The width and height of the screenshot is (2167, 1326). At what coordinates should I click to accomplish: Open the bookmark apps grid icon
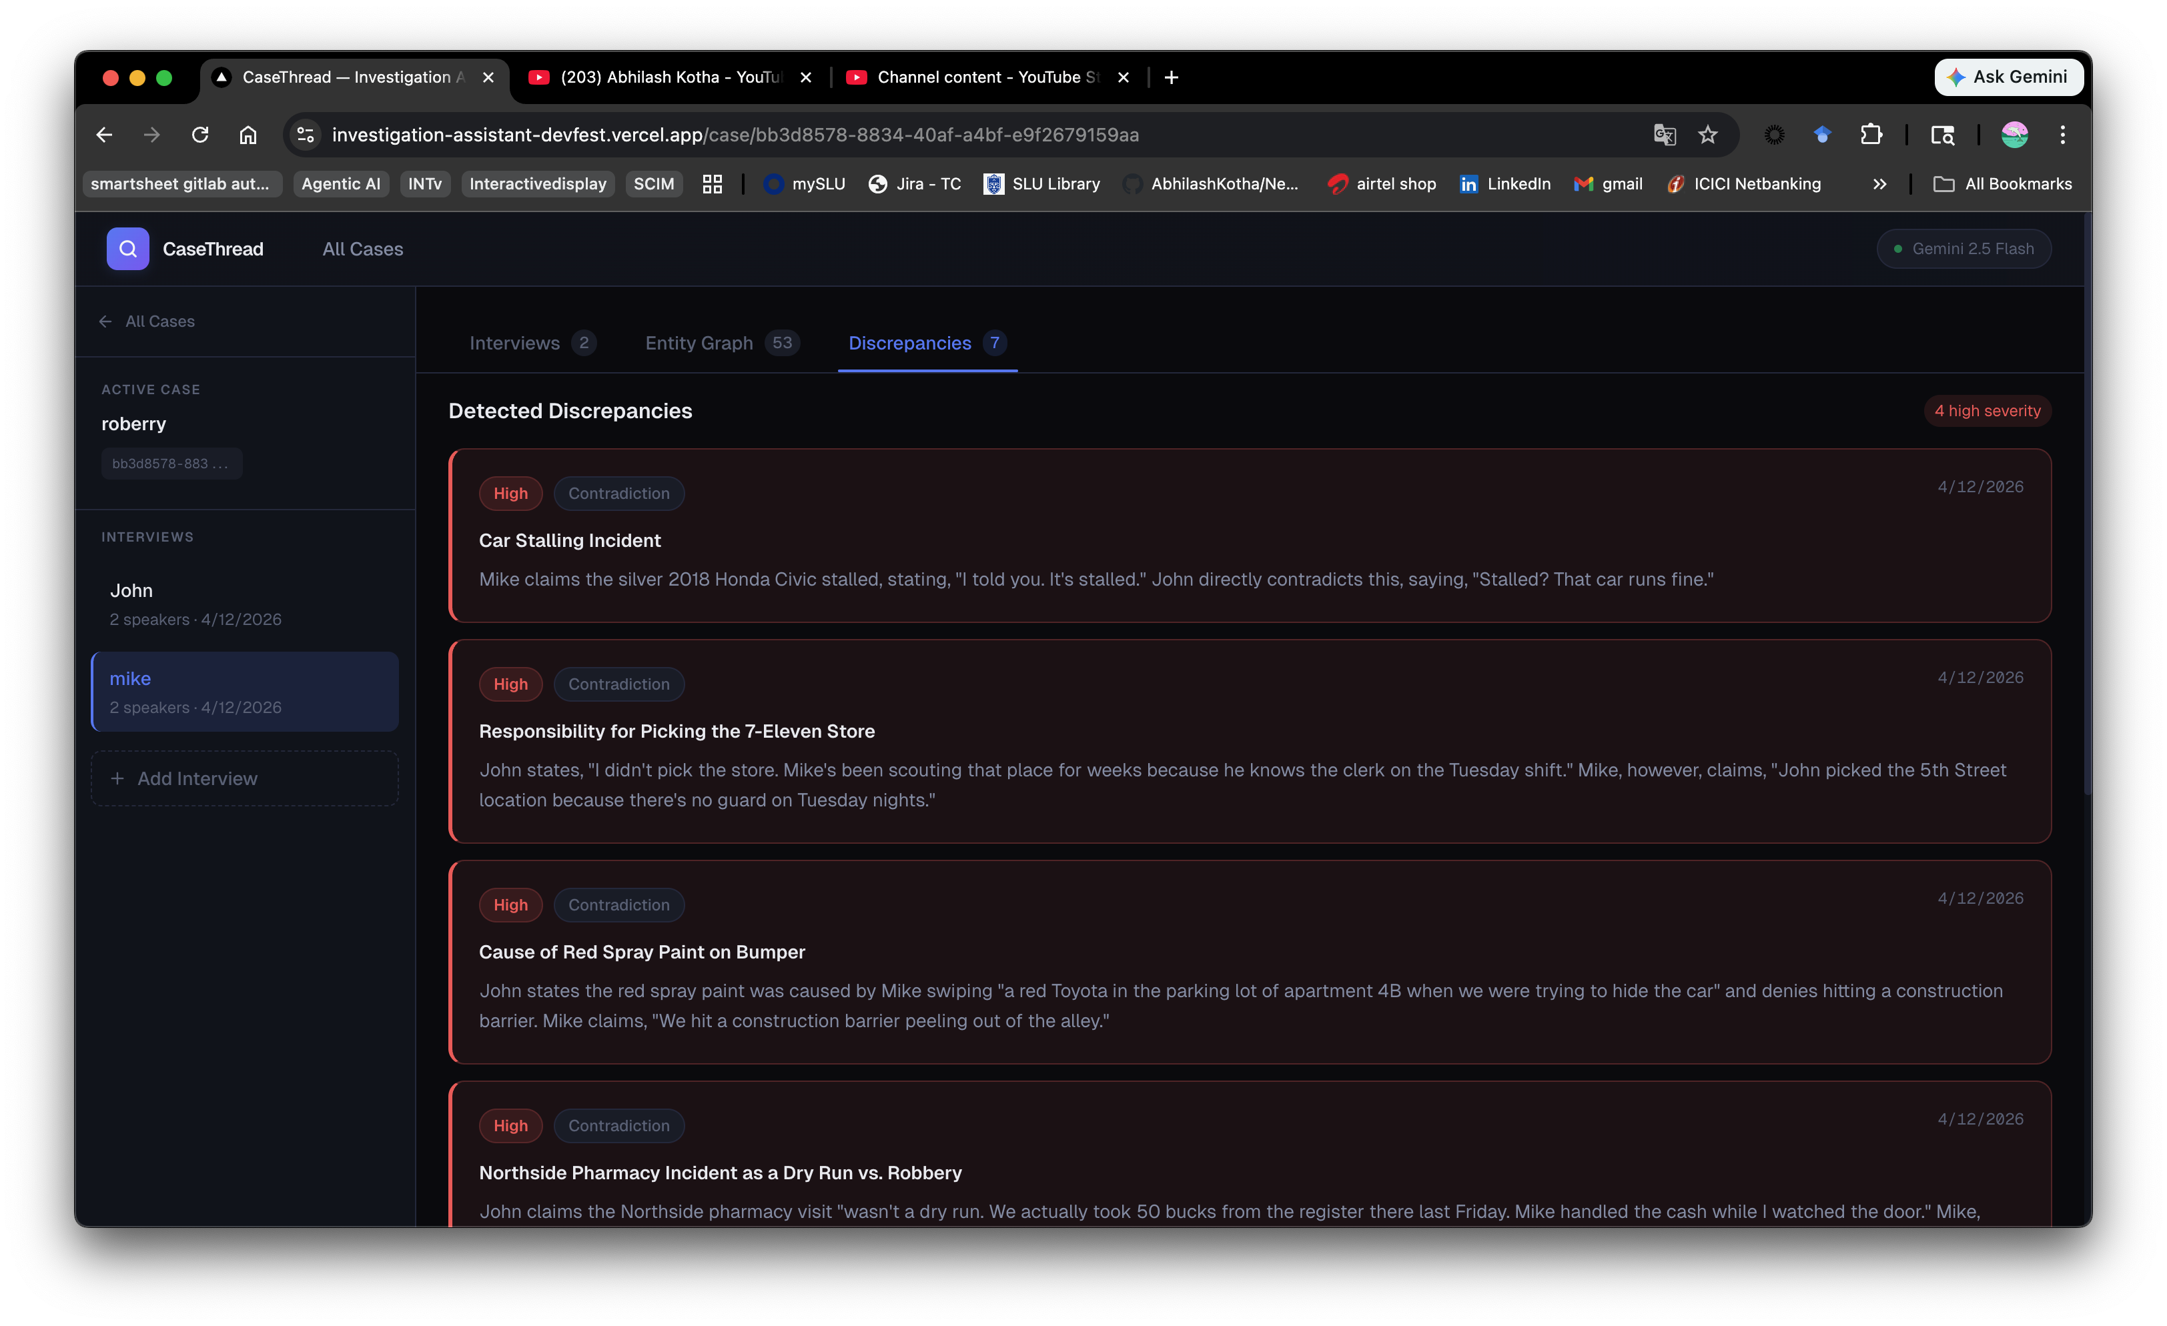coord(713,184)
